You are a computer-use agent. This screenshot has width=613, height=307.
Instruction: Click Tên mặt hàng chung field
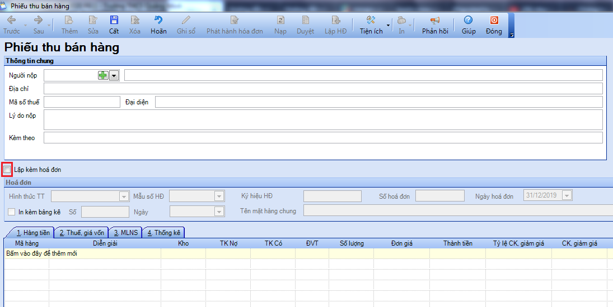[x=458, y=210]
